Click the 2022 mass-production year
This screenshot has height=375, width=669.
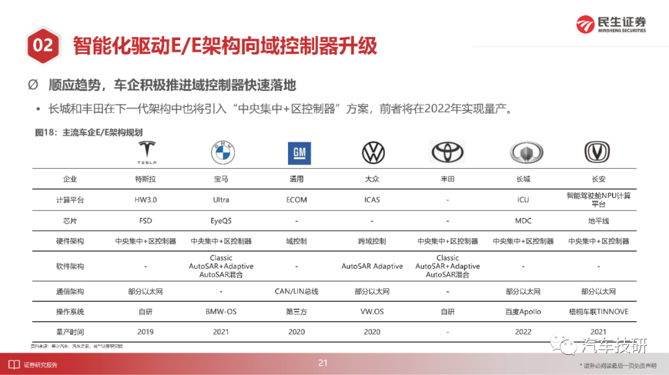pyautogui.click(x=523, y=332)
